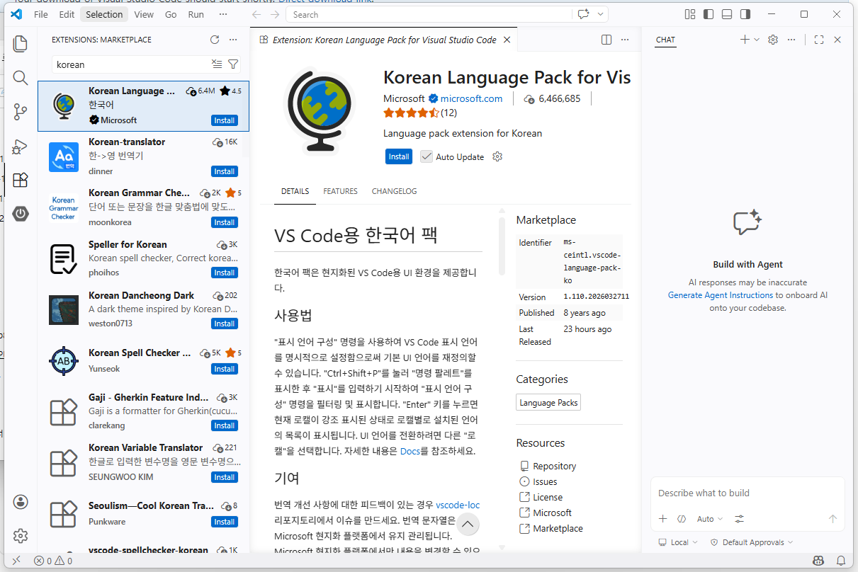This screenshot has width=858, height=572.
Task: Select the DETAILS tab
Action: coord(295,191)
